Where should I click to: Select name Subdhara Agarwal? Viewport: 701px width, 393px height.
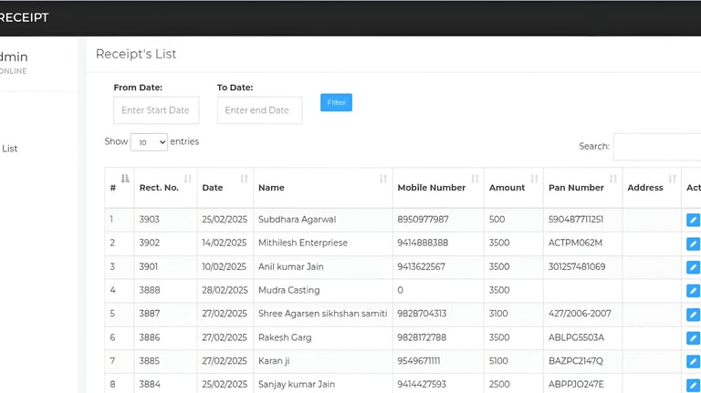[297, 219]
